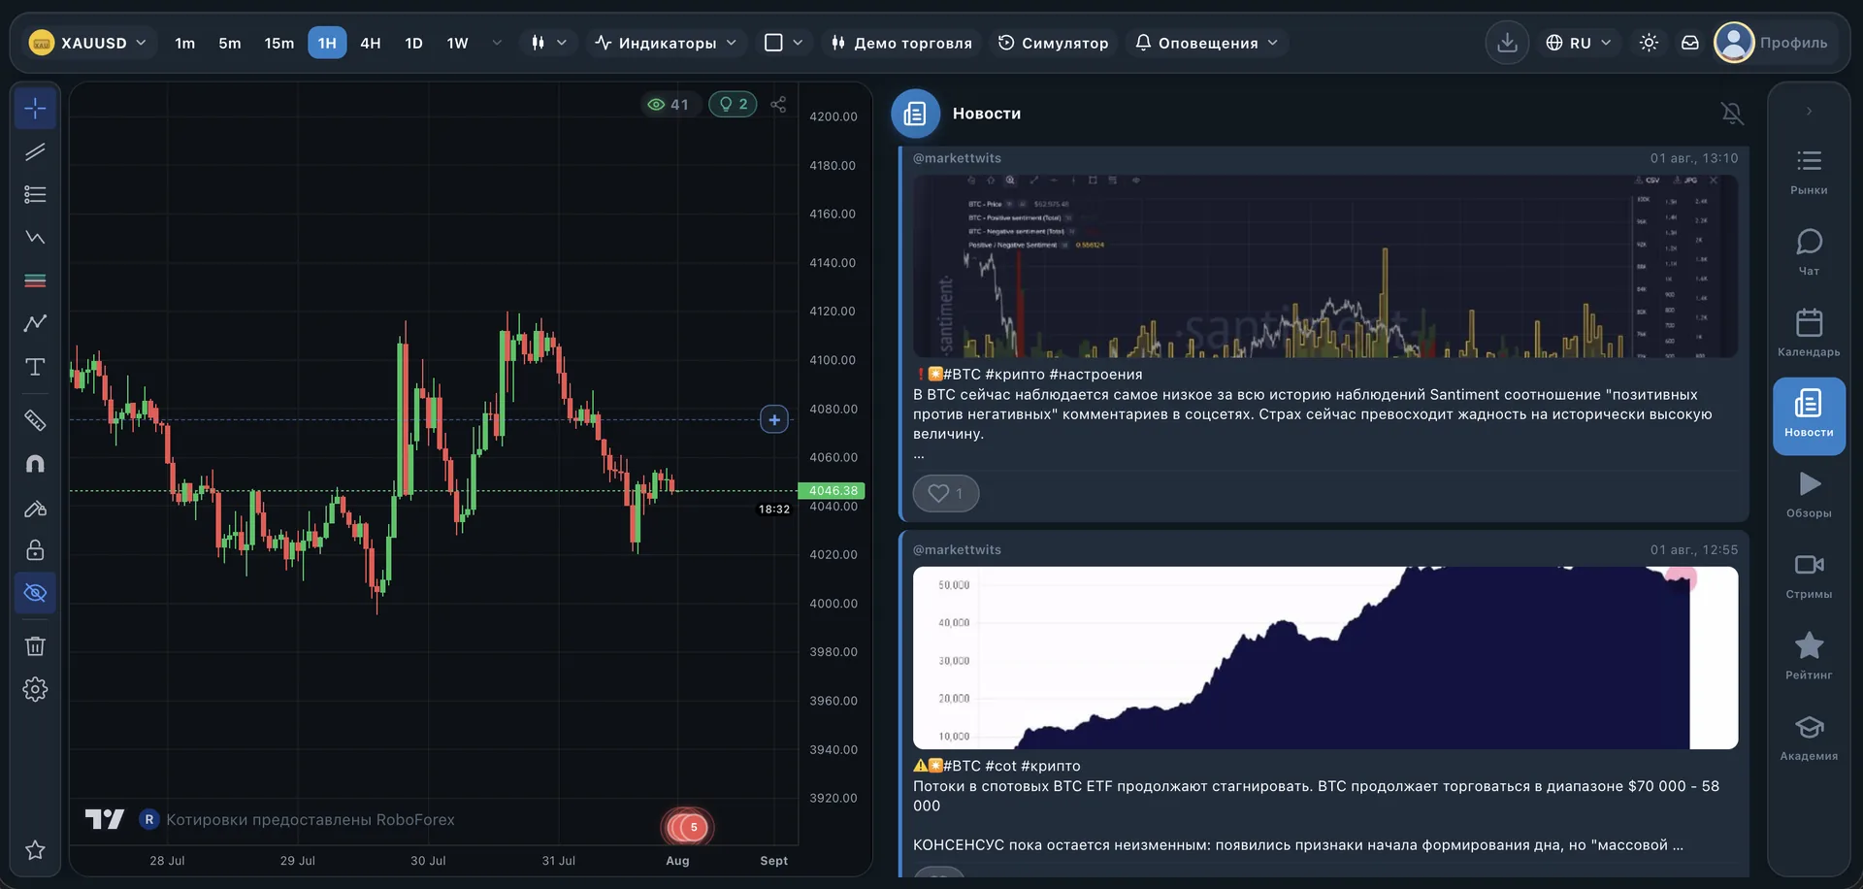Select the long/short position tool
Screen dimensions: 1863x889
pyautogui.click(x=35, y=280)
